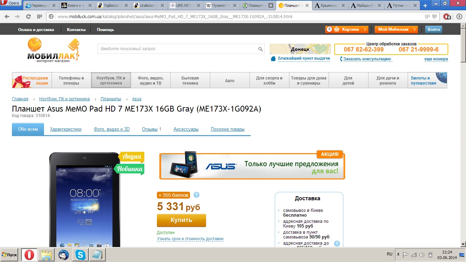Screen dimensions: 466x262
Task: Click the orange Купить button
Action: [181, 220]
